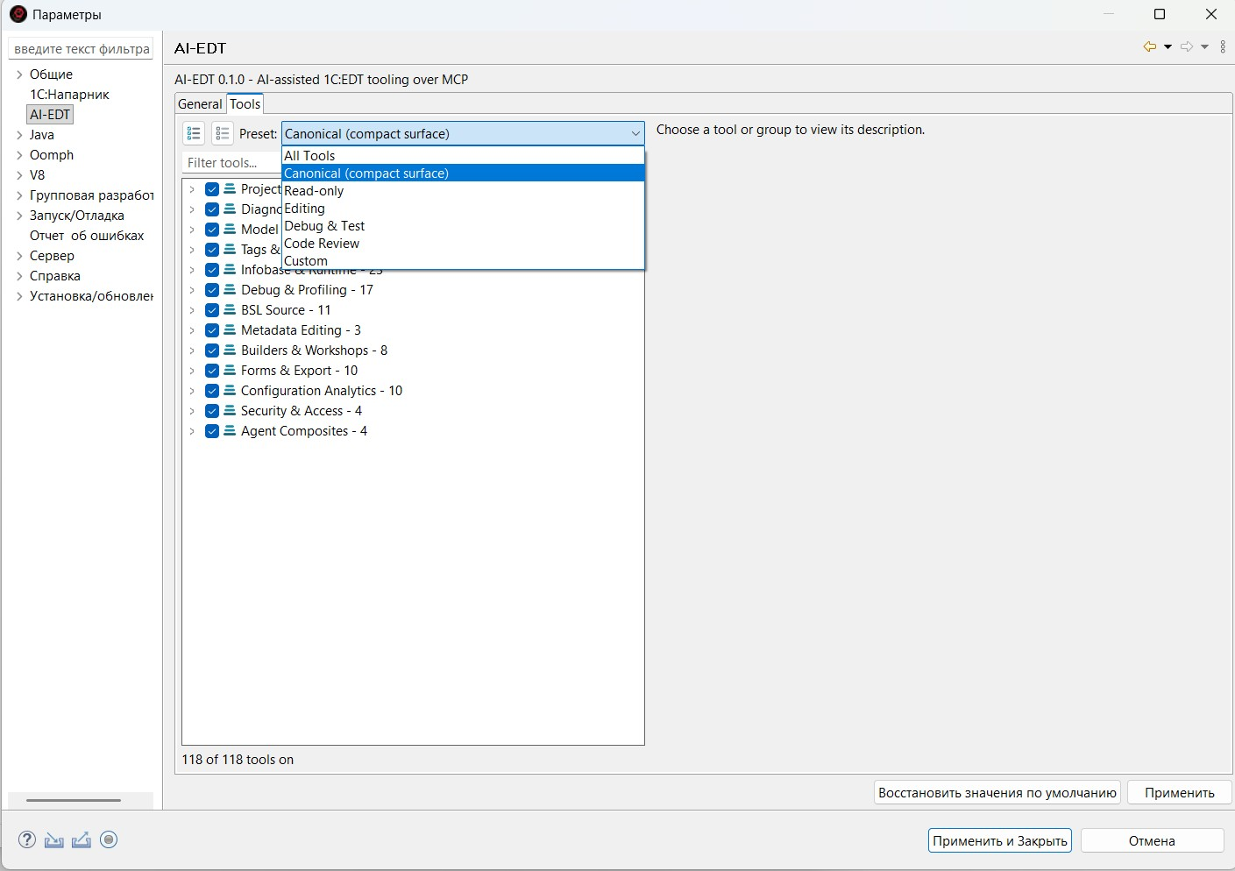Click the stack icon of Builders & Workshops group
1235x871 pixels.
[x=230, y=350]
